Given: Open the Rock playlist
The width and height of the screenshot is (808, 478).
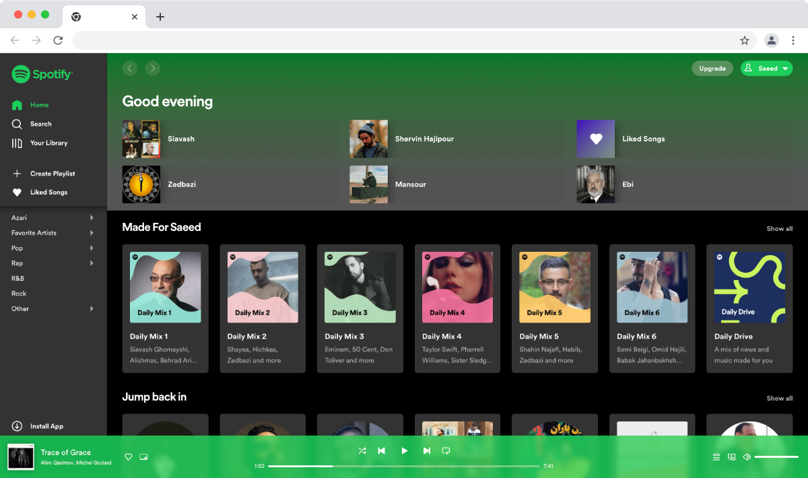Looking at the screenshot, I should tap(19, 294).
